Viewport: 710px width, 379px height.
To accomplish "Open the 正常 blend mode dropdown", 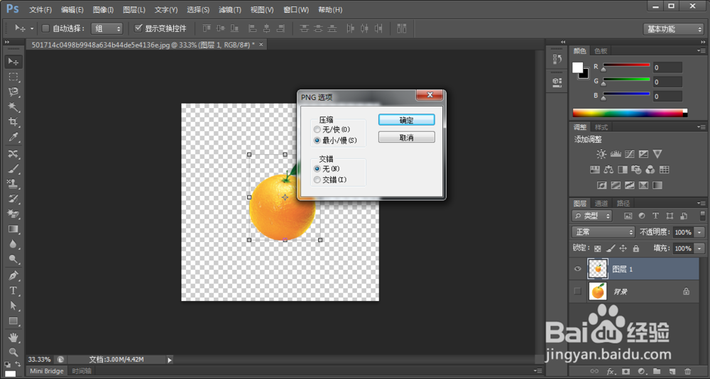I will (603, 232).
